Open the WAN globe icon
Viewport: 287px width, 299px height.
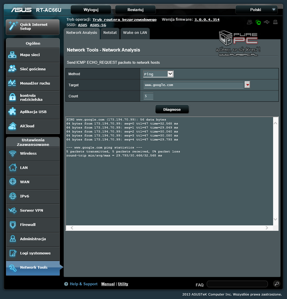coord(13,182)
